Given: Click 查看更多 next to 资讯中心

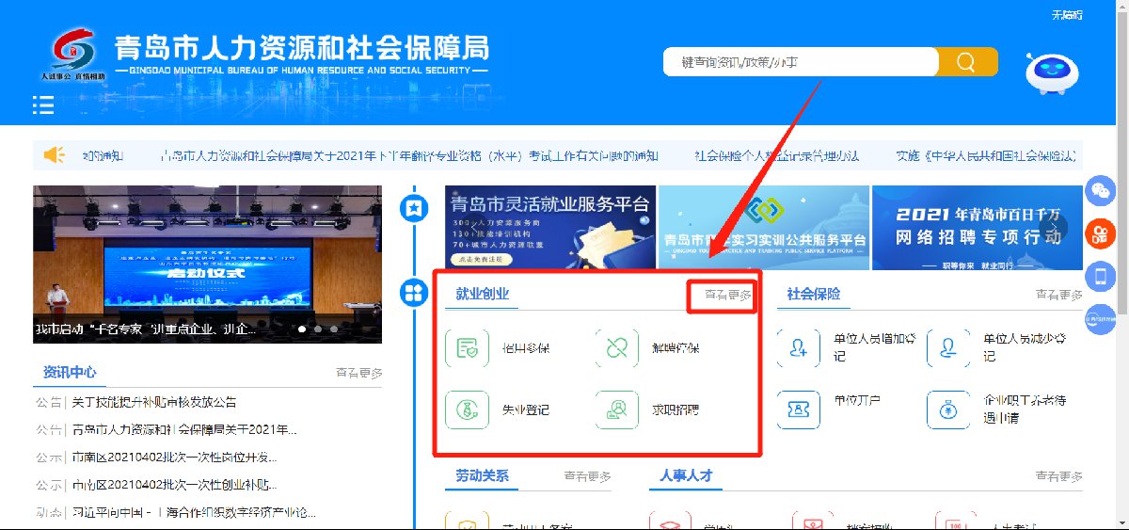Looking at the screenshot, I should pyautogui.click(x=359, y=373).
